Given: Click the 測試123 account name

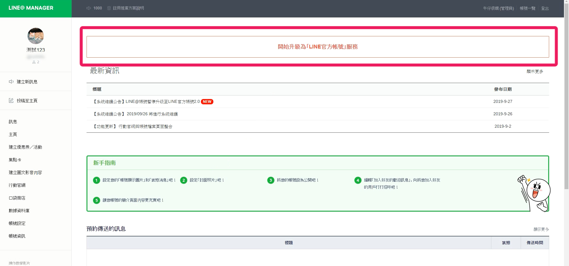Looking at the screenshot, I should coord(36,50).
